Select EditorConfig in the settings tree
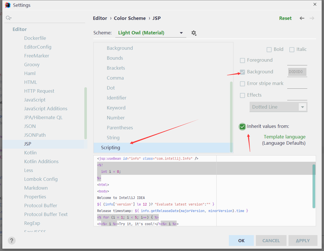Image resolution: width=324 pixels, height=251 pixels. coord(37,47)
